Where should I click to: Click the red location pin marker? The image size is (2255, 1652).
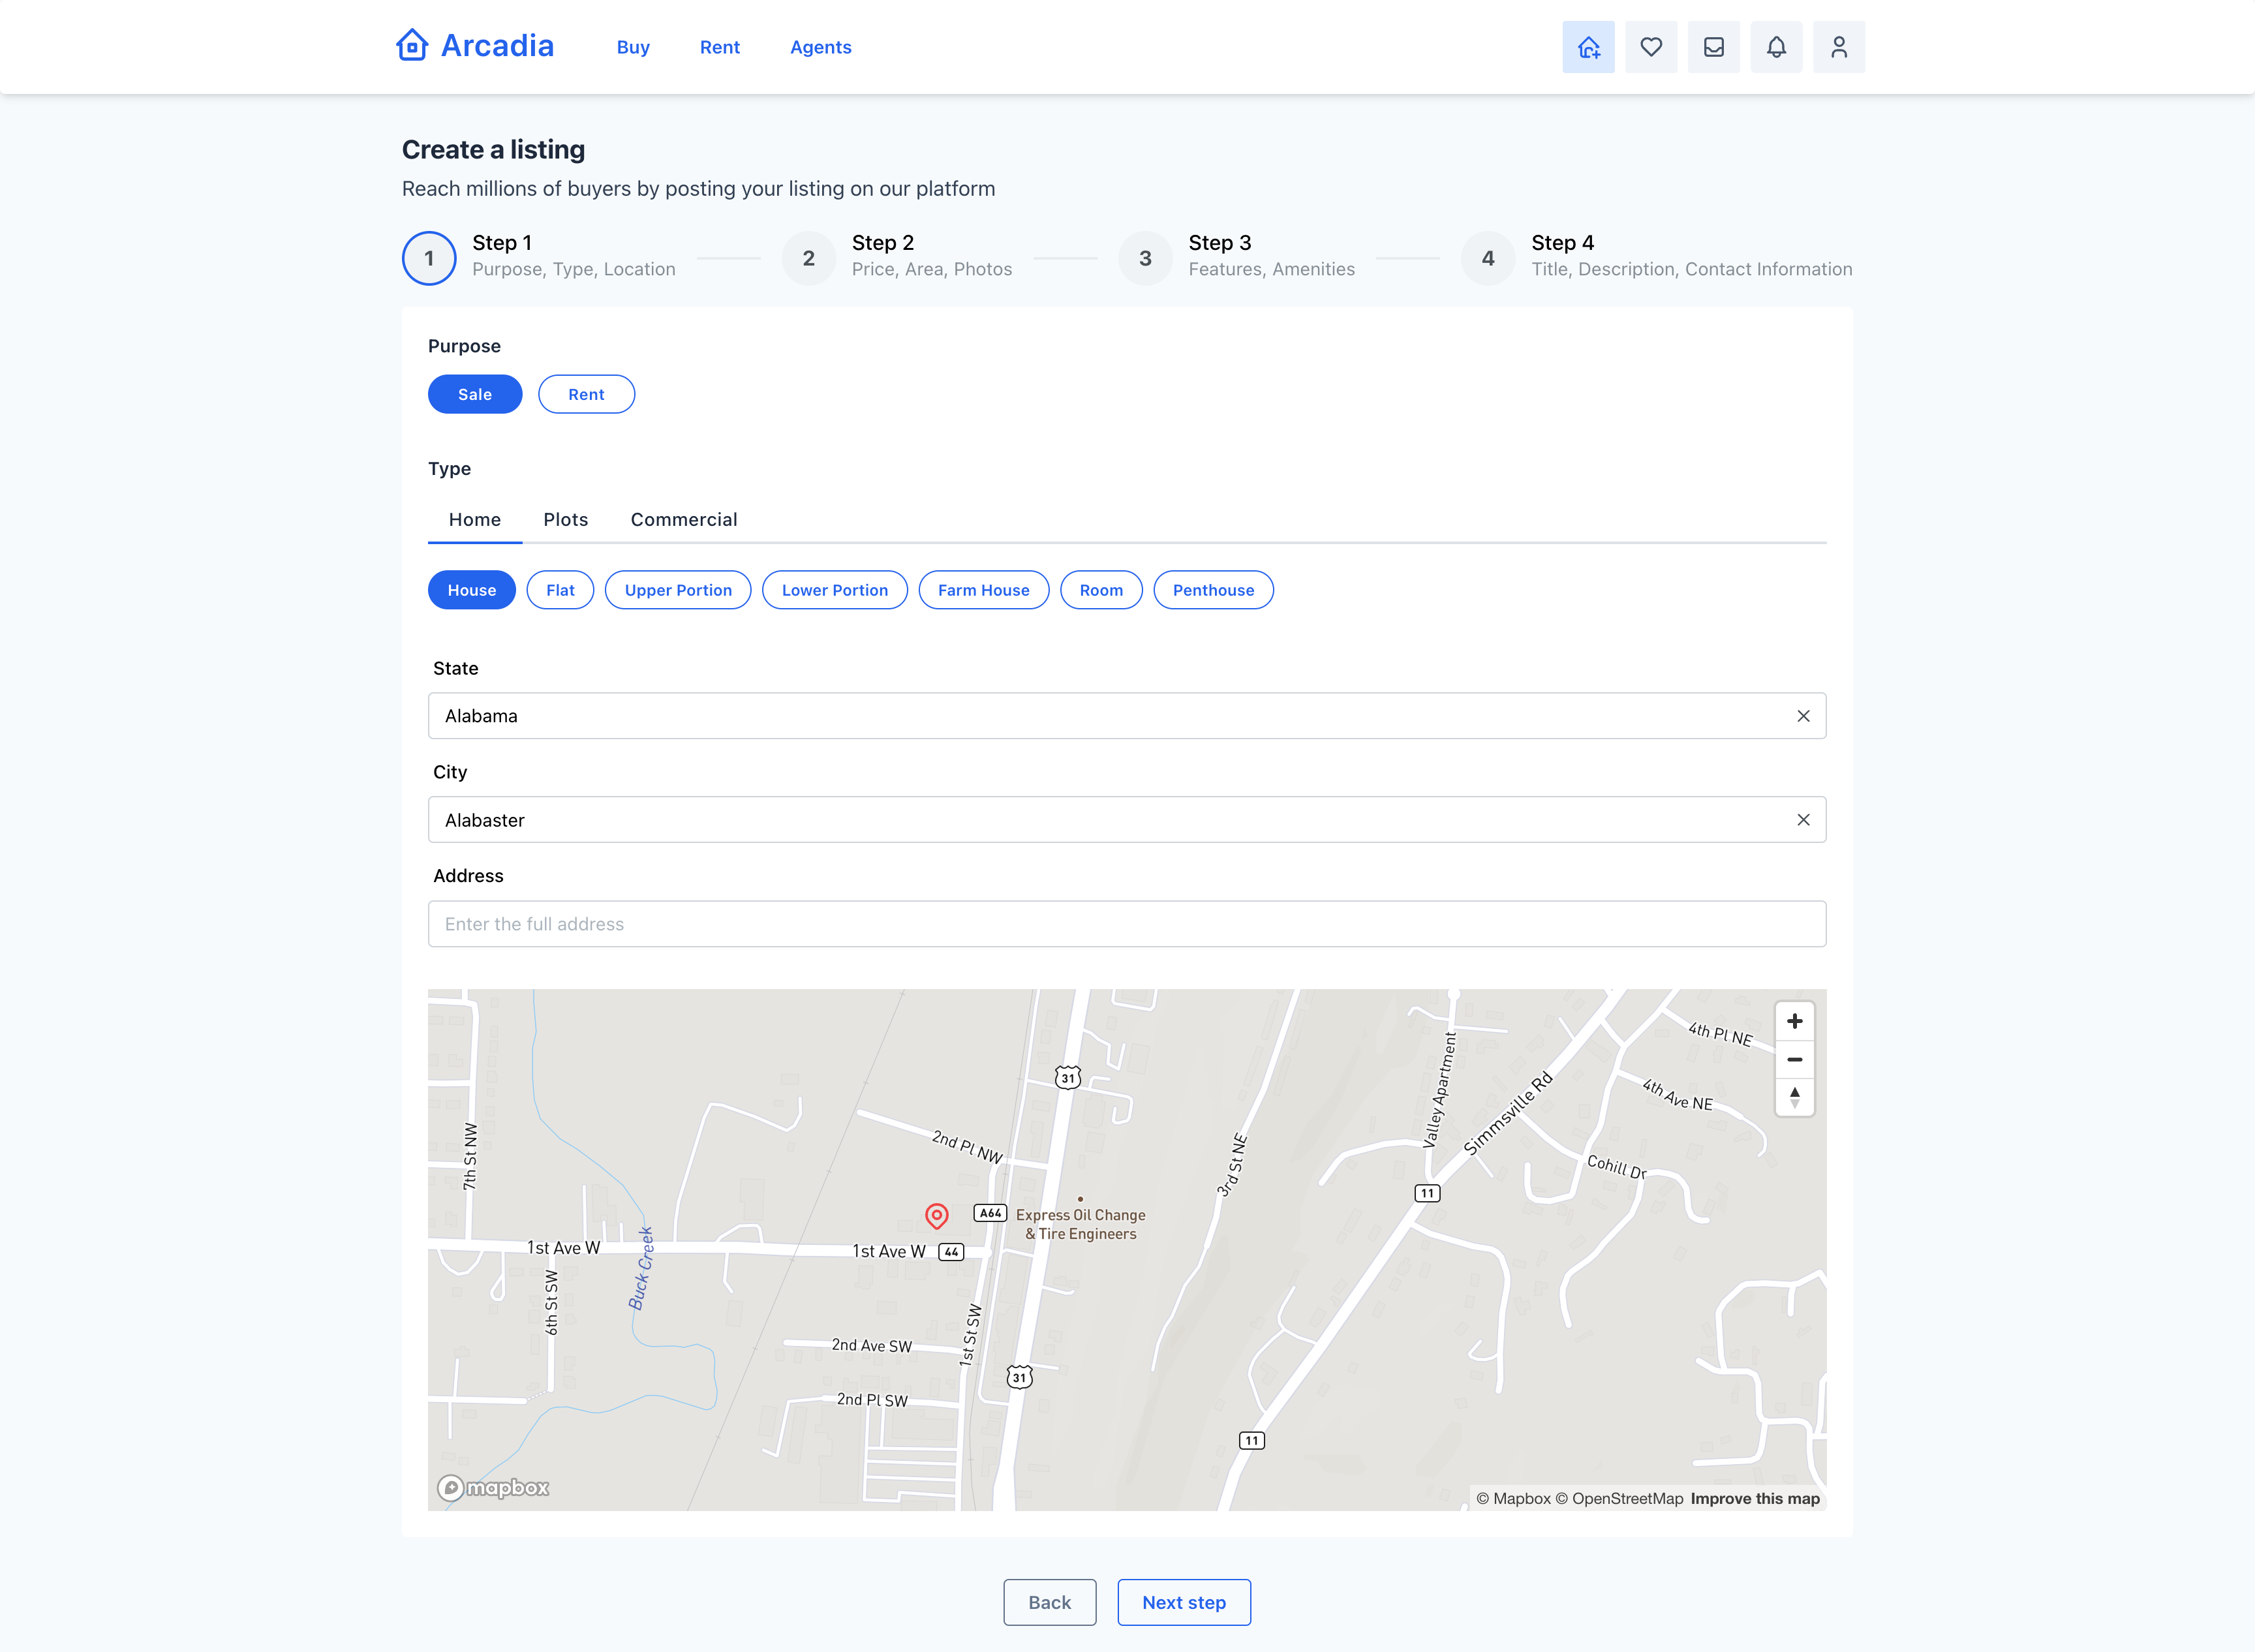pyautogui.click(x=936, y=1215)
